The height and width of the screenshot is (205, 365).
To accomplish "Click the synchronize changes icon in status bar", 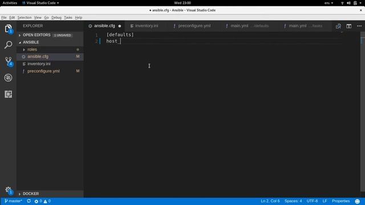I will [x=29, y=201].
